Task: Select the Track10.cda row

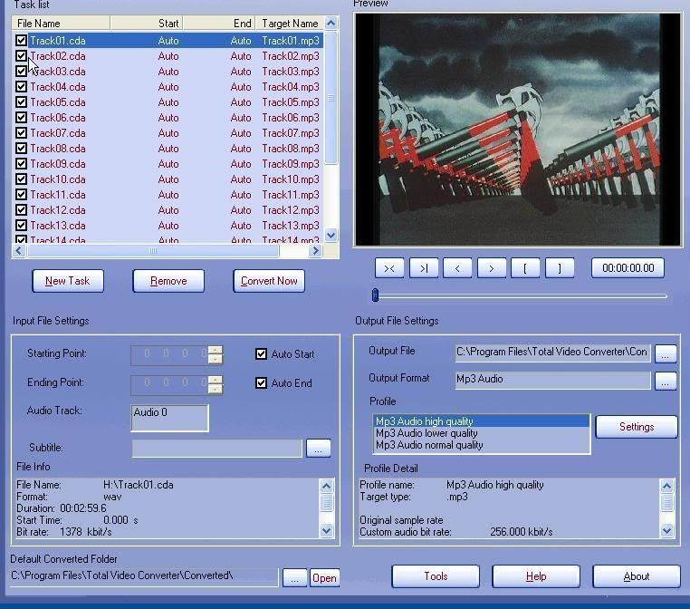Action: pyautogui.click(x=169, y=179)
